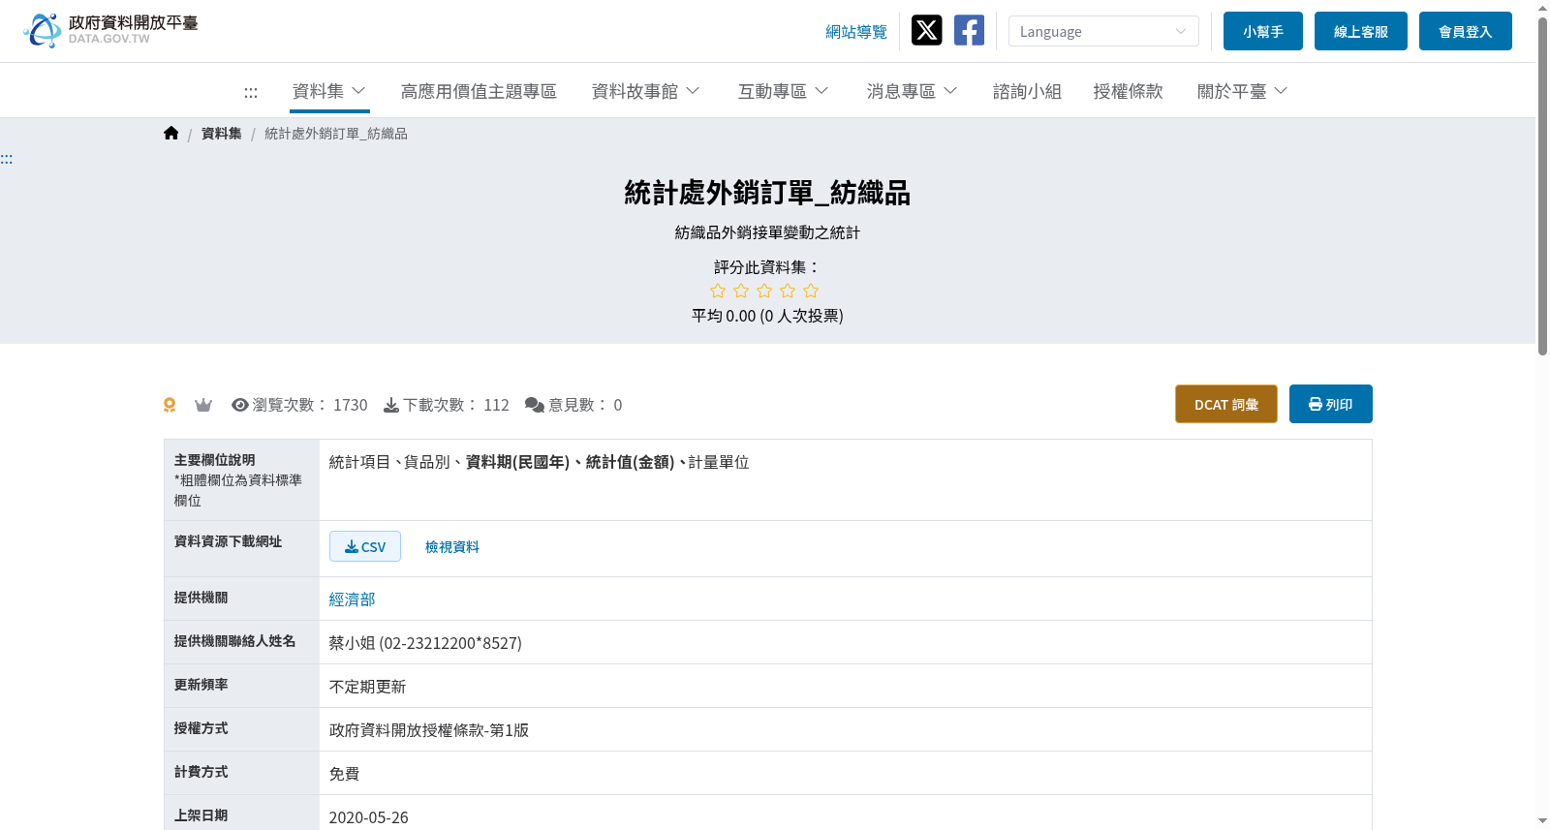
Task: Open 高應用價值主題專區 menu item
Action: (x=479, y=91)
